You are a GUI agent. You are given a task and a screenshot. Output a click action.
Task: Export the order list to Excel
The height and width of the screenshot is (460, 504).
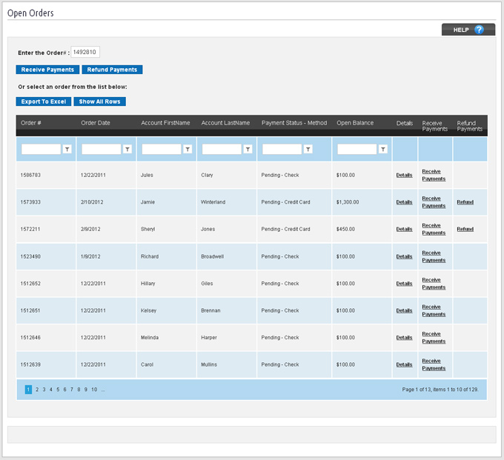(44, 101)
